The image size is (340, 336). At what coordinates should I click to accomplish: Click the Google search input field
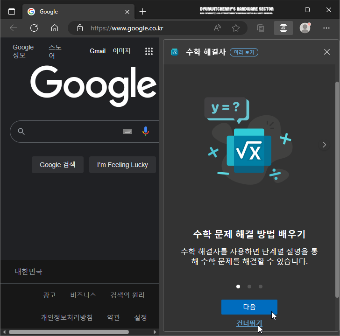[85, 132]
